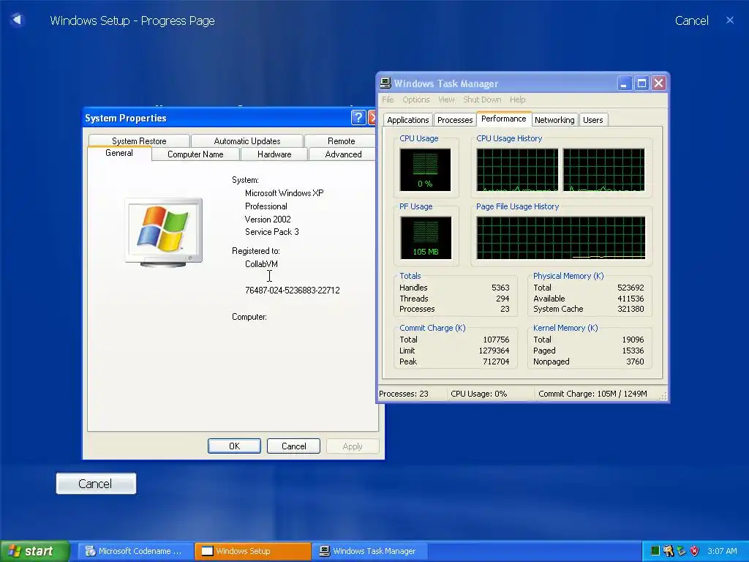Click Physical Memory Total 523692
749x562 pixels.
(631, 288)
